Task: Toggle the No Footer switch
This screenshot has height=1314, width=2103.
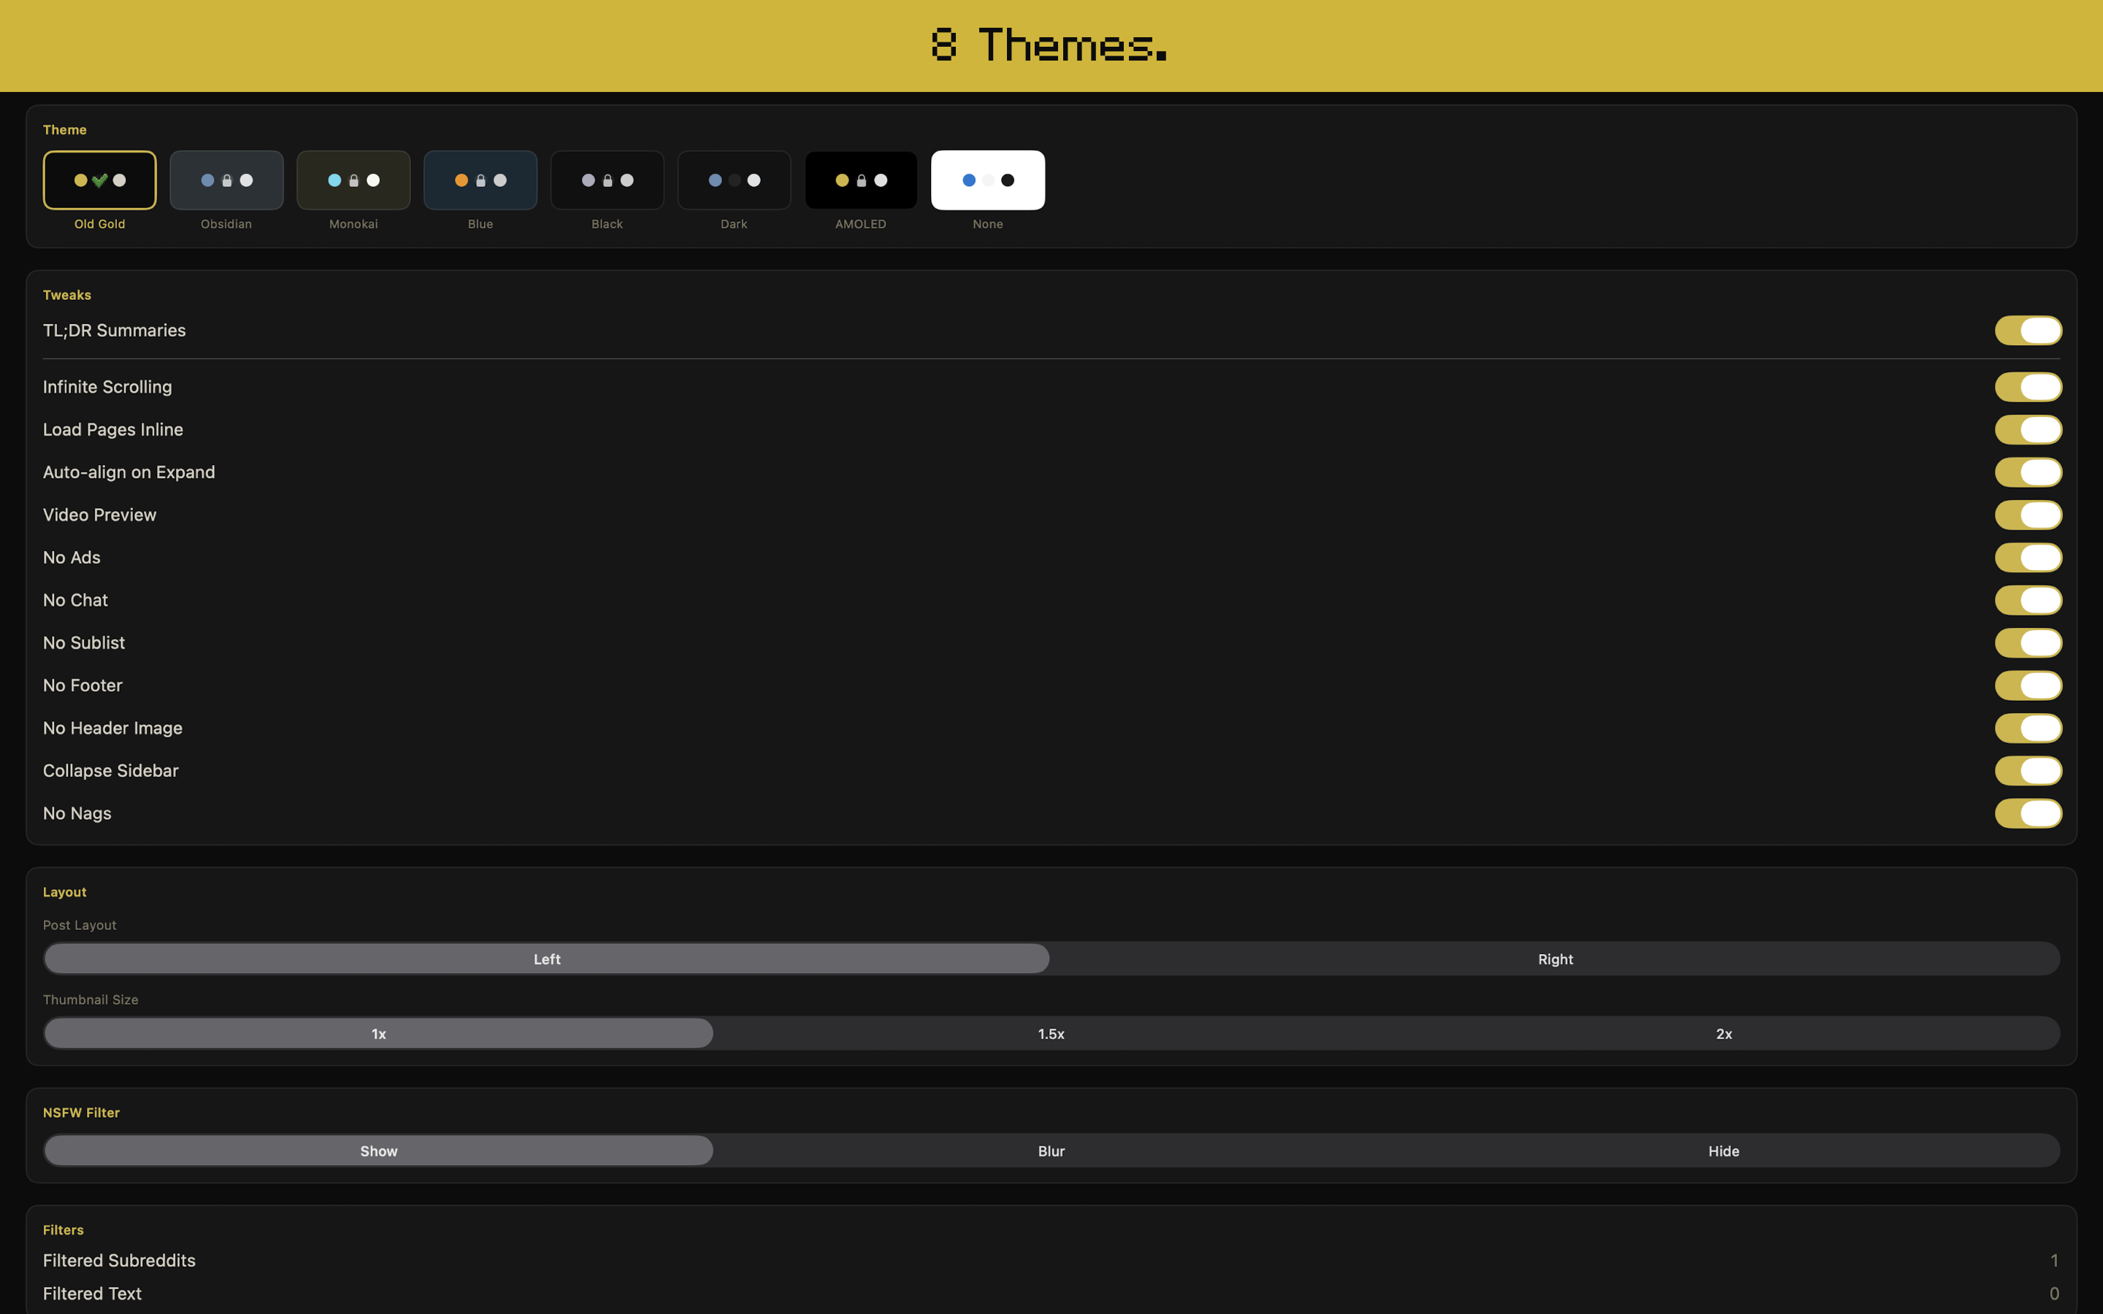Action: pos(2029,685)
